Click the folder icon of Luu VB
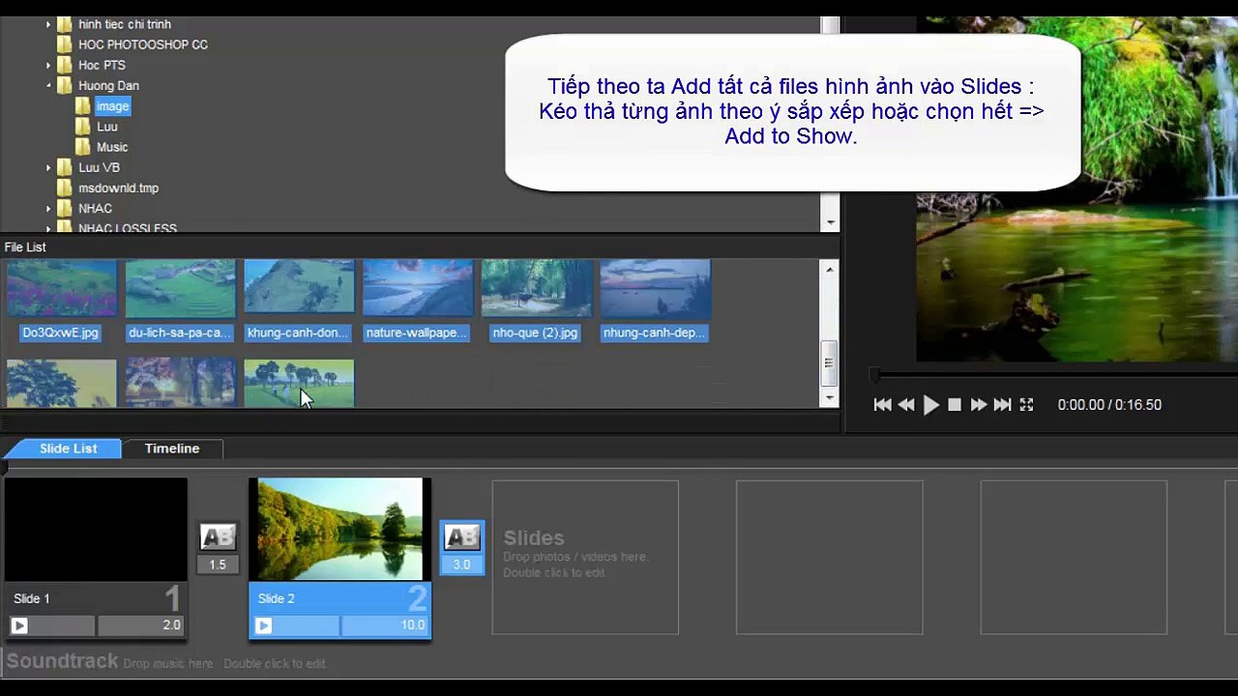The image size is (1238, 696). [65, 167]
